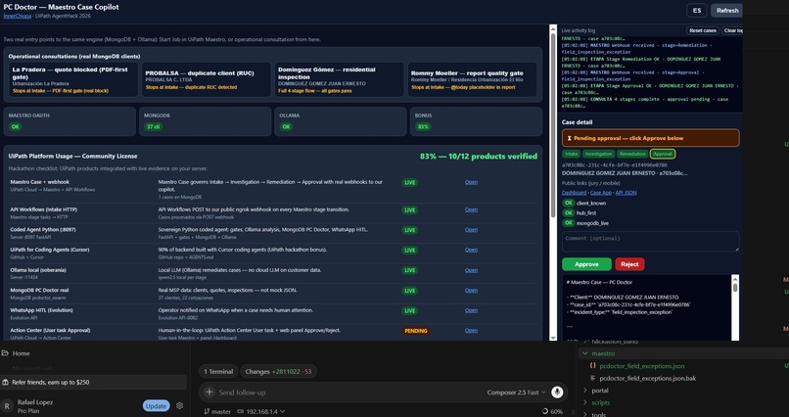Expand the portal folder
The image size is (789, 417).
584,391
